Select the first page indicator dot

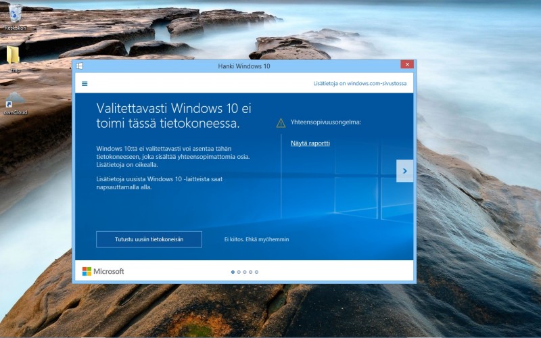[x=233, y=272]
